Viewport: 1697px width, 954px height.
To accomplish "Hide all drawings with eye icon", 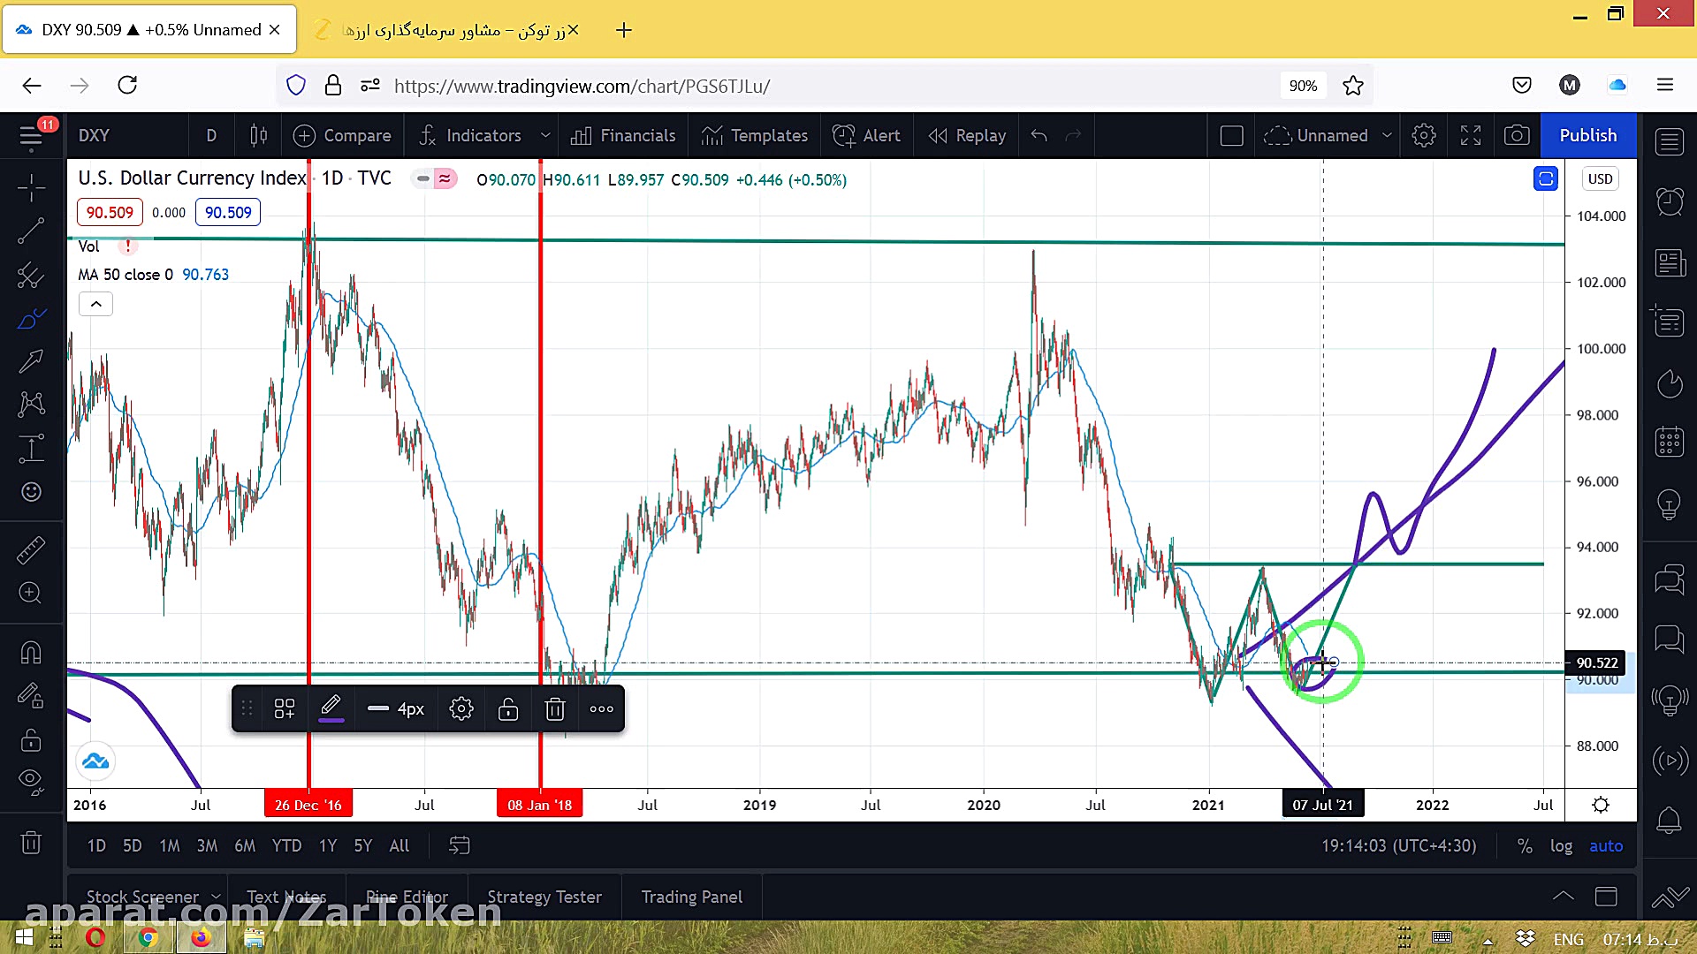I will click(x=31, y=782).
